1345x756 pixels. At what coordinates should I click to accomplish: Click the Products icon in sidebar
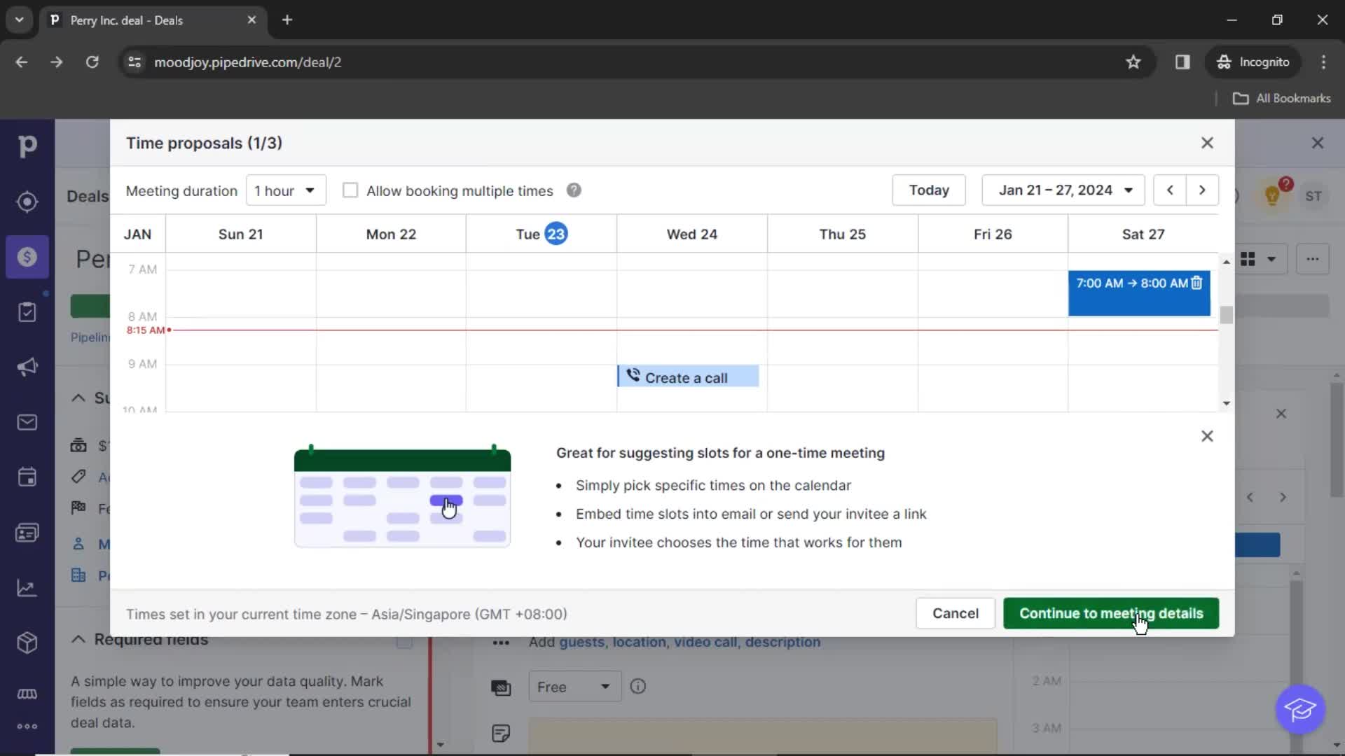click(27, 643)
